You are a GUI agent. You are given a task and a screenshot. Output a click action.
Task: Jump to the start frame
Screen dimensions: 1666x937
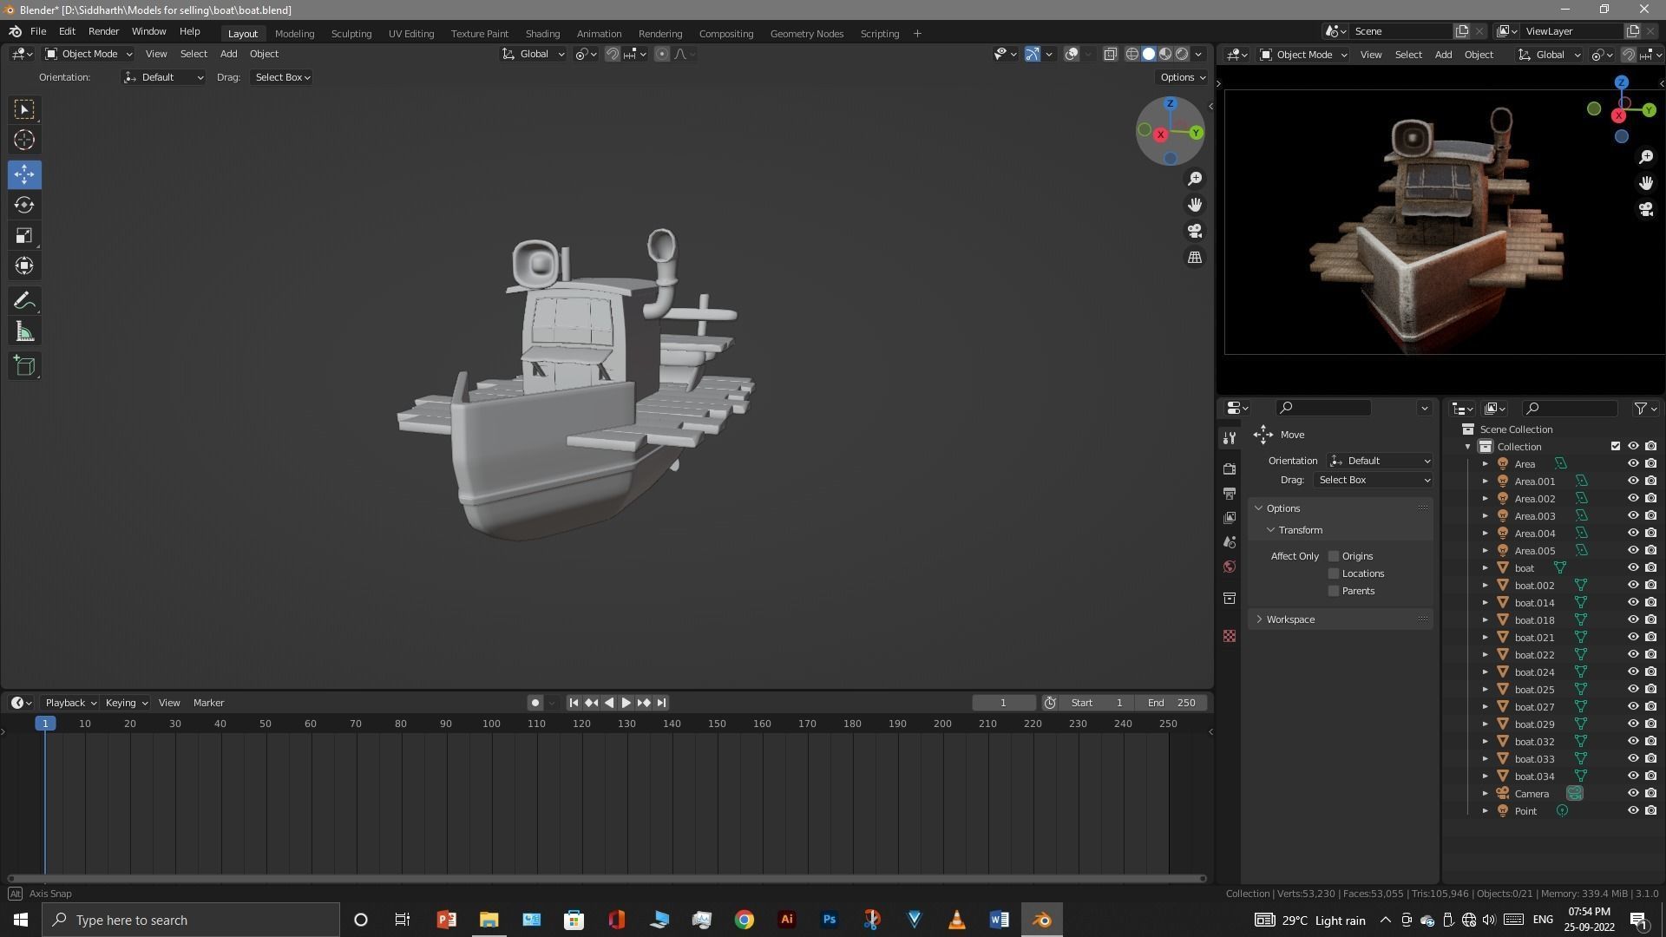coord(574,703)
